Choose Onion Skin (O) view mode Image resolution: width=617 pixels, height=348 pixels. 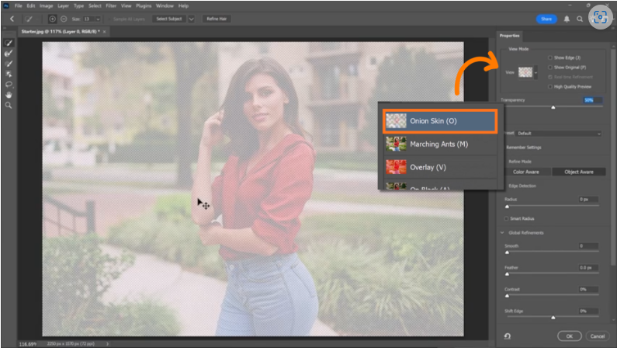[440, 121]
